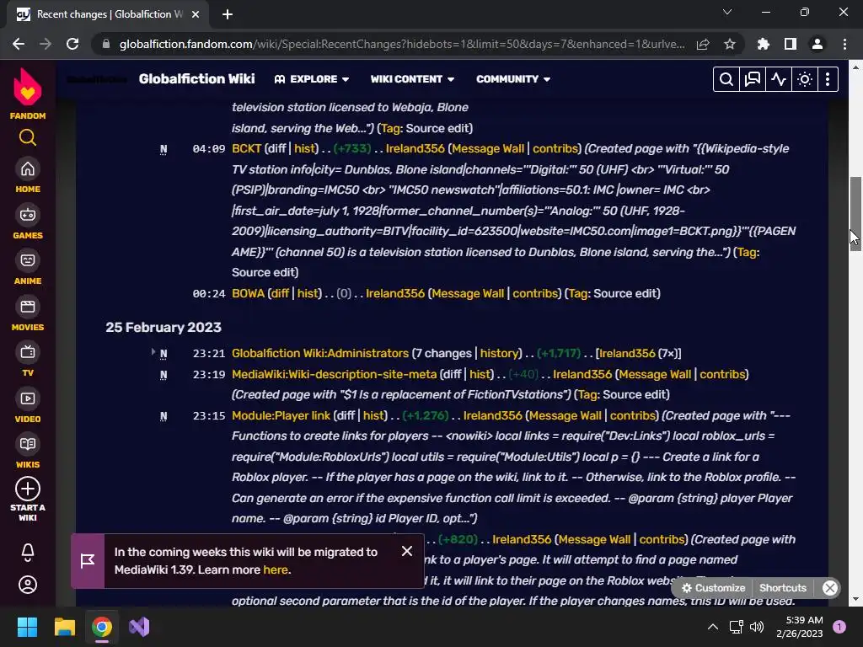Bookmark this page with star icon

pos(729,44)
